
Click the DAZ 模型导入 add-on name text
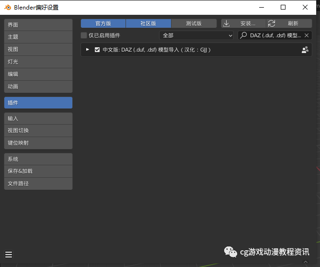[157, 50]
